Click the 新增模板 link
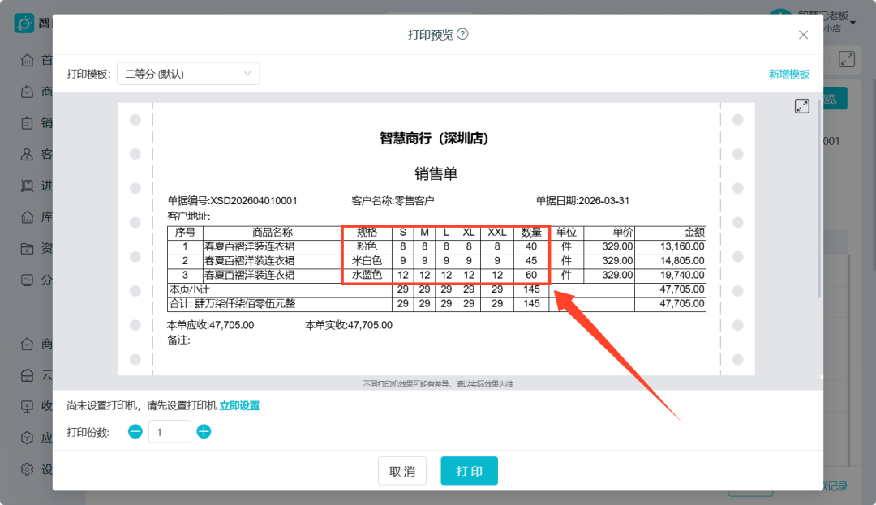This screenshot has height=505, width=876. [x=789, y=74]
